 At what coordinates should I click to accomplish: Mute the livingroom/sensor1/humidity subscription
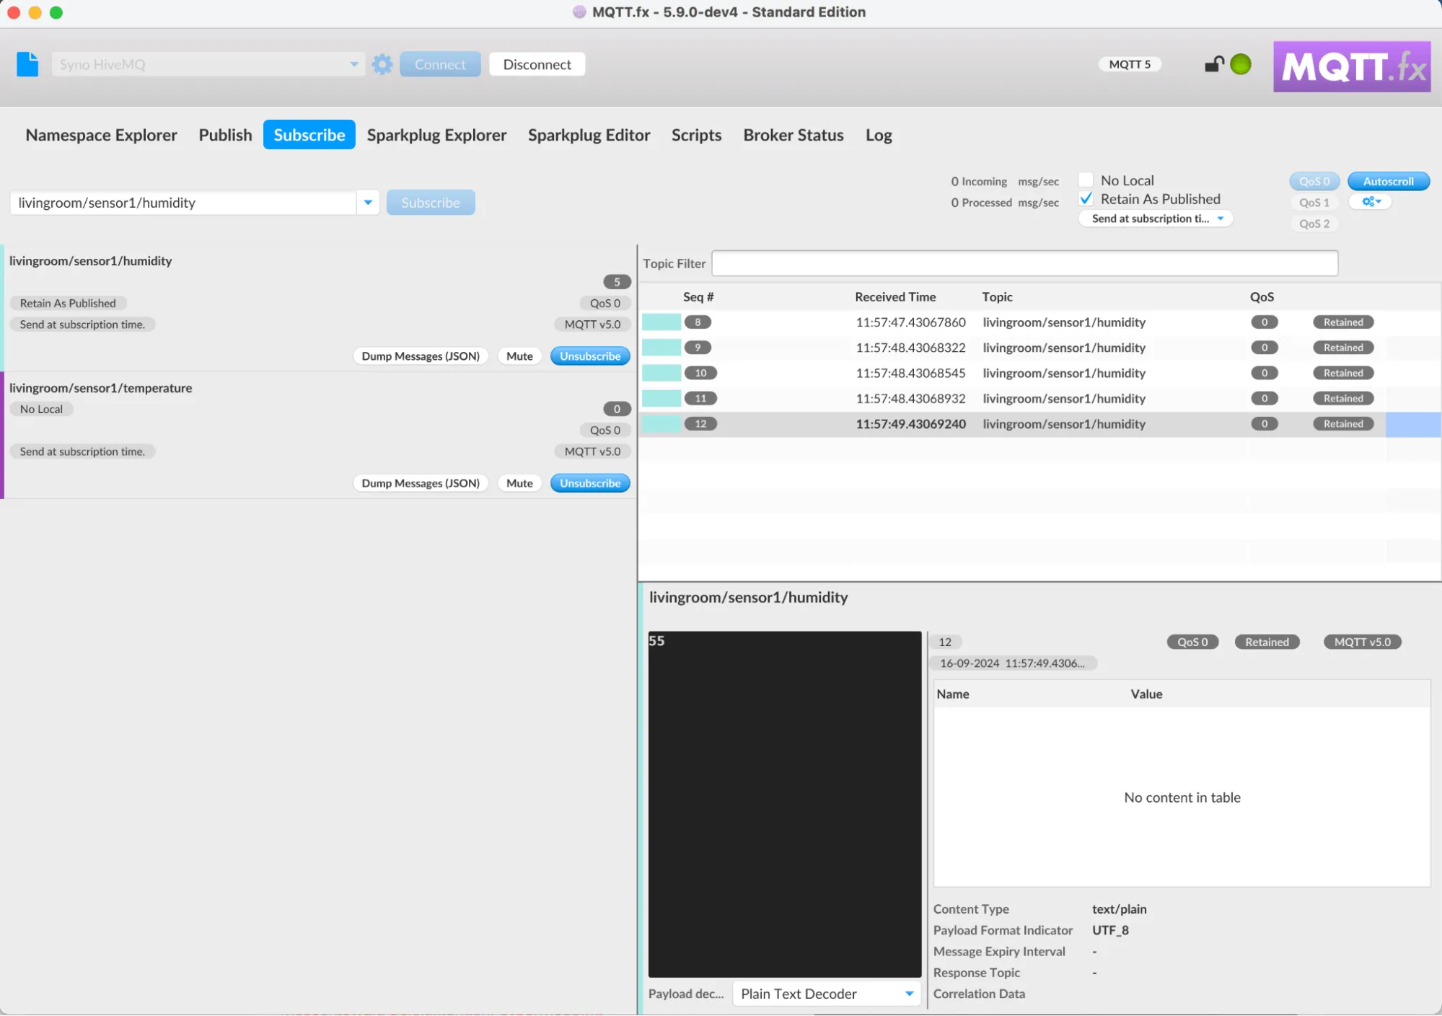point(519,356)
